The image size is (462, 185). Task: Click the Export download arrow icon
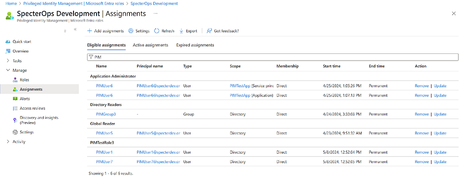tap(181, 31)
